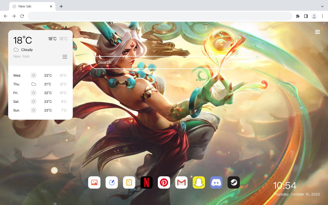Screen dimensions: 328x205
Task: Click the Search input field
Action: 164,63
